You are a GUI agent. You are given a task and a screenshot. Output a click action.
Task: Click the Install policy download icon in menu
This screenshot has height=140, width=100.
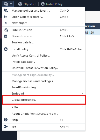point(6,49)
